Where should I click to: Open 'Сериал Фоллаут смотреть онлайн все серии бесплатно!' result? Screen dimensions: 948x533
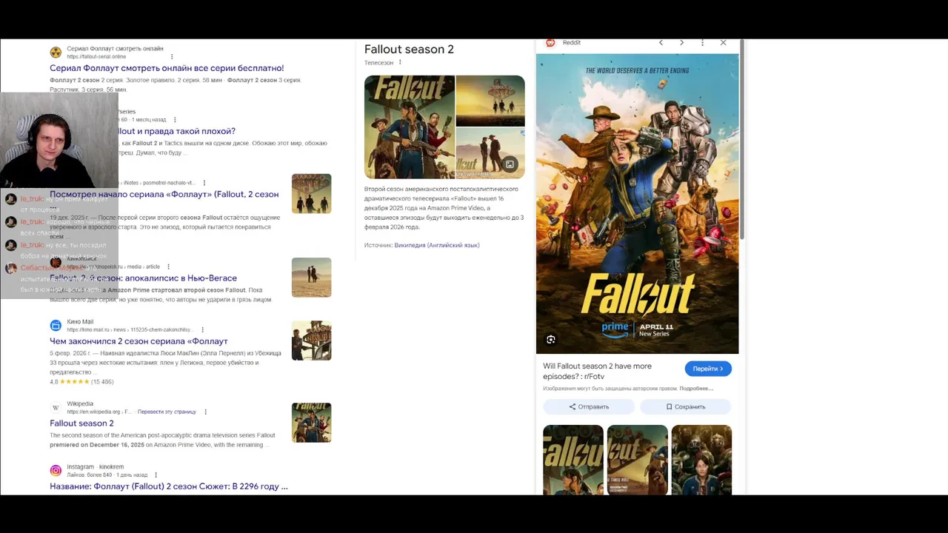pos(167,68)
